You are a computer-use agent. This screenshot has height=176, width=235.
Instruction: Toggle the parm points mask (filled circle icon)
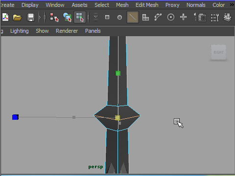(x=119, y=17)
